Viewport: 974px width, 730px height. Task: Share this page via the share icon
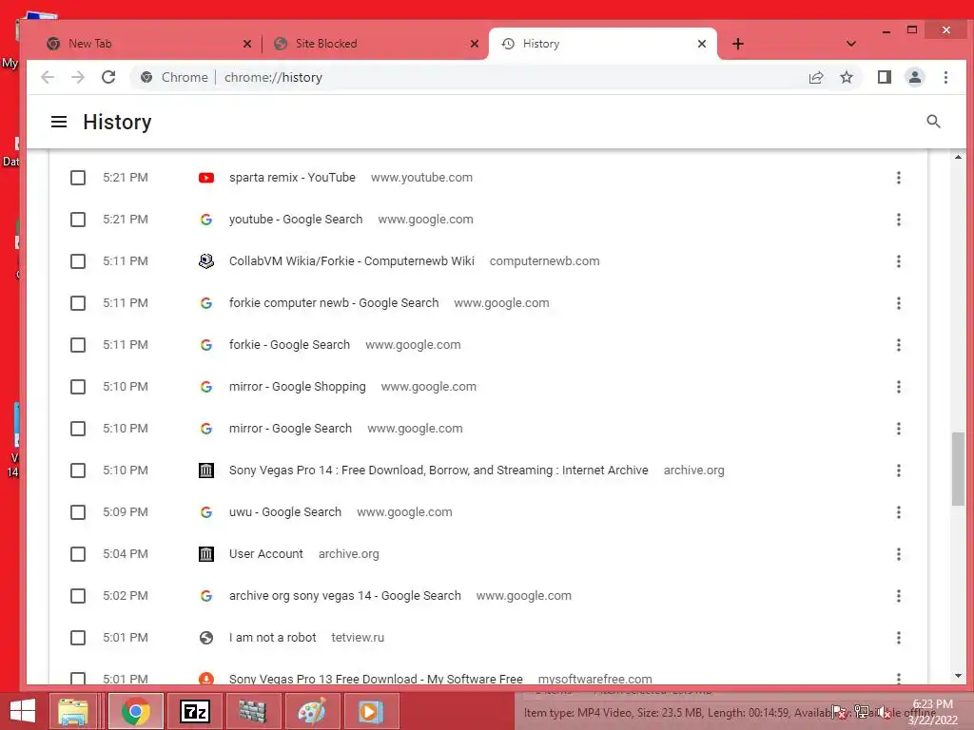click(x=815, y=77)
